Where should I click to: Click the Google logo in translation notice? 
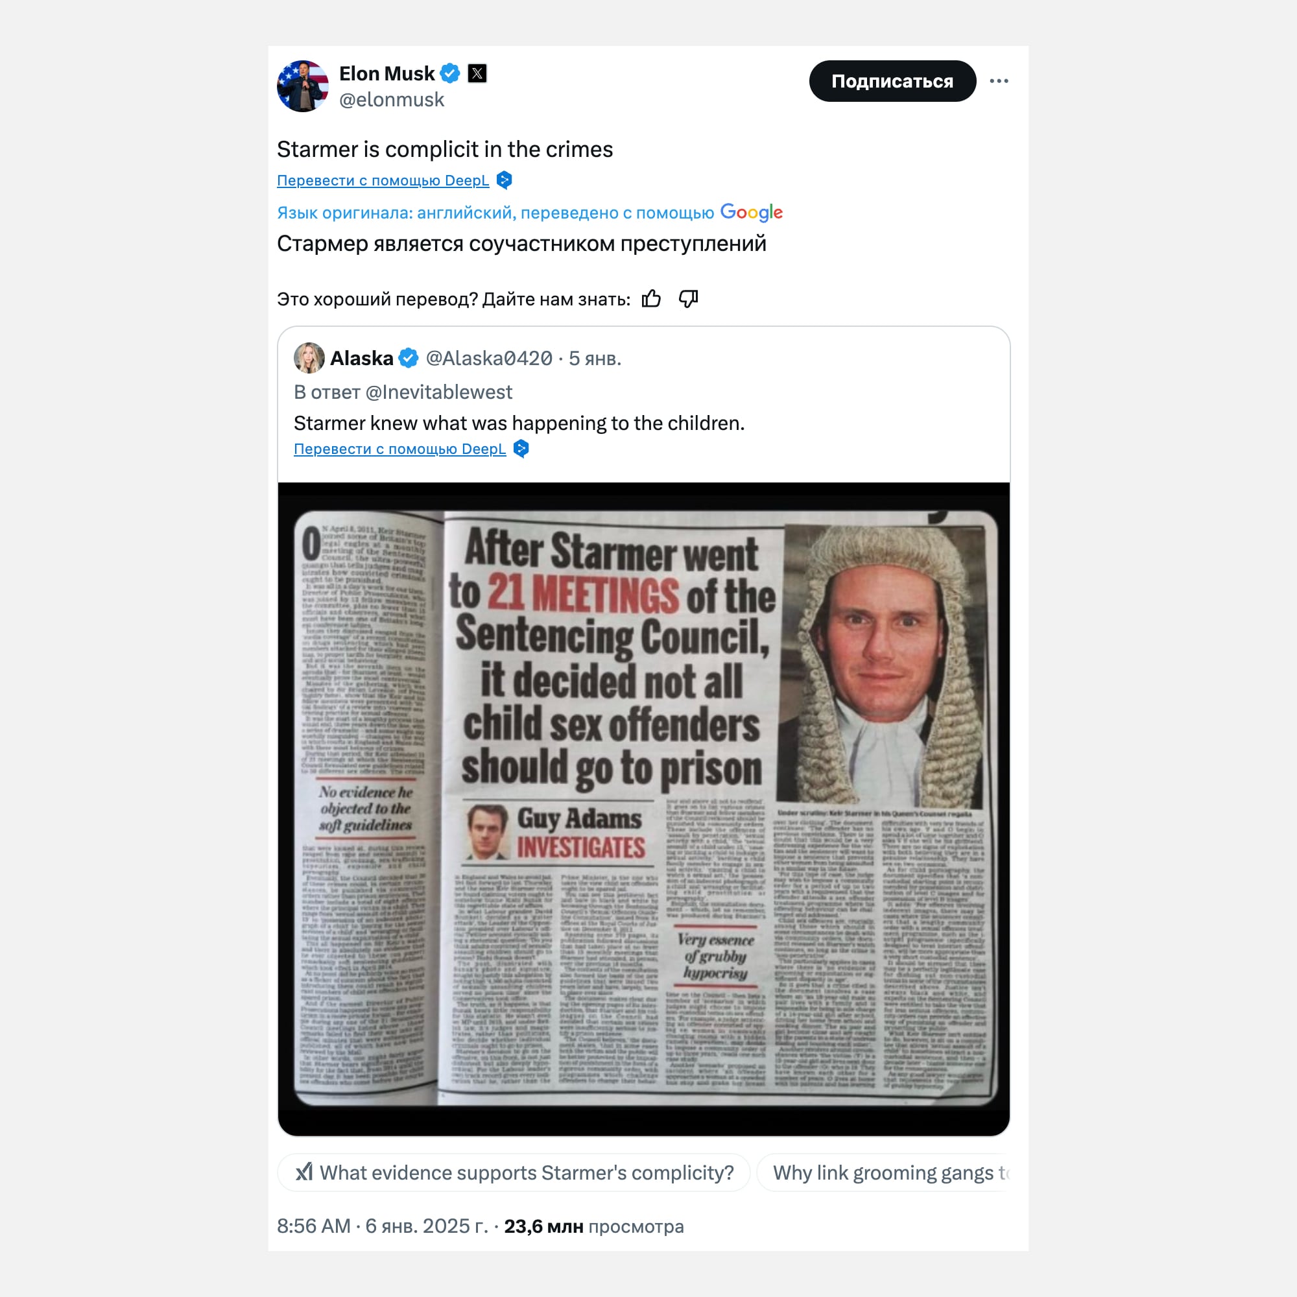[751, 212]
